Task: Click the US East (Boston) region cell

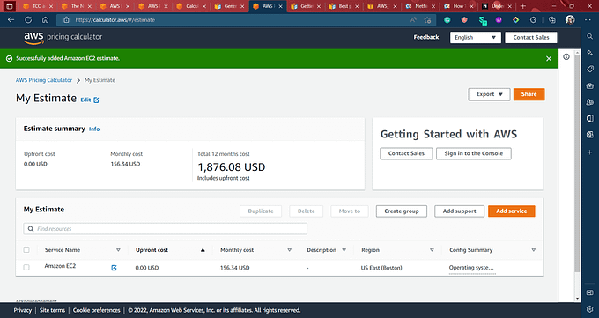Action: pyautogui.click(x=381, y=268)
